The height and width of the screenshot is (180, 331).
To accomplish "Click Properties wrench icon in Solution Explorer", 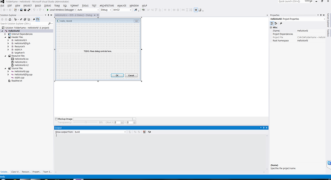I will [34, 19].
